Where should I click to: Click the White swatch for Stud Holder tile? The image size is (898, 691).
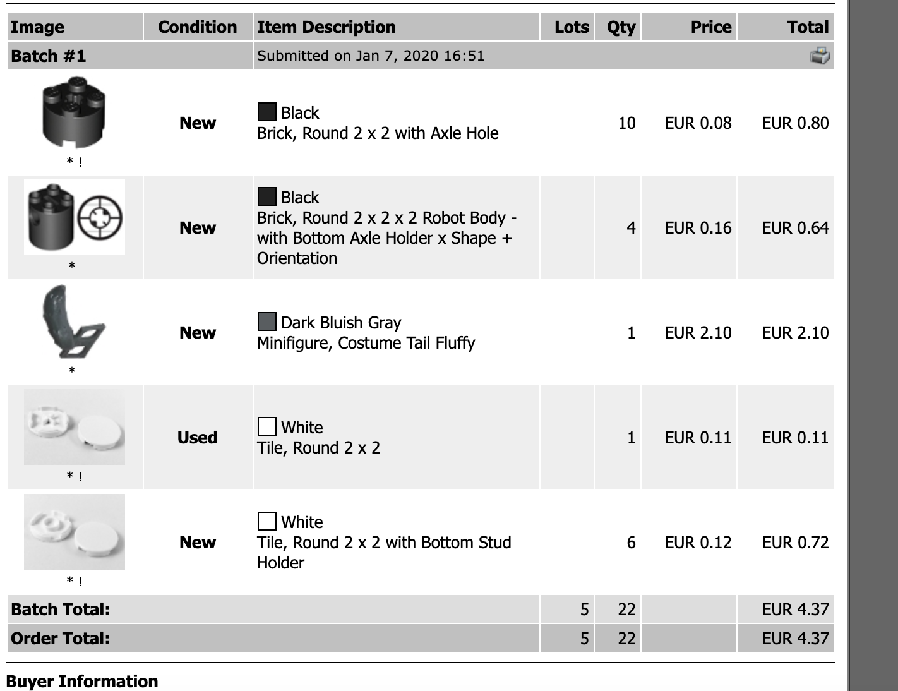point(267,522)
